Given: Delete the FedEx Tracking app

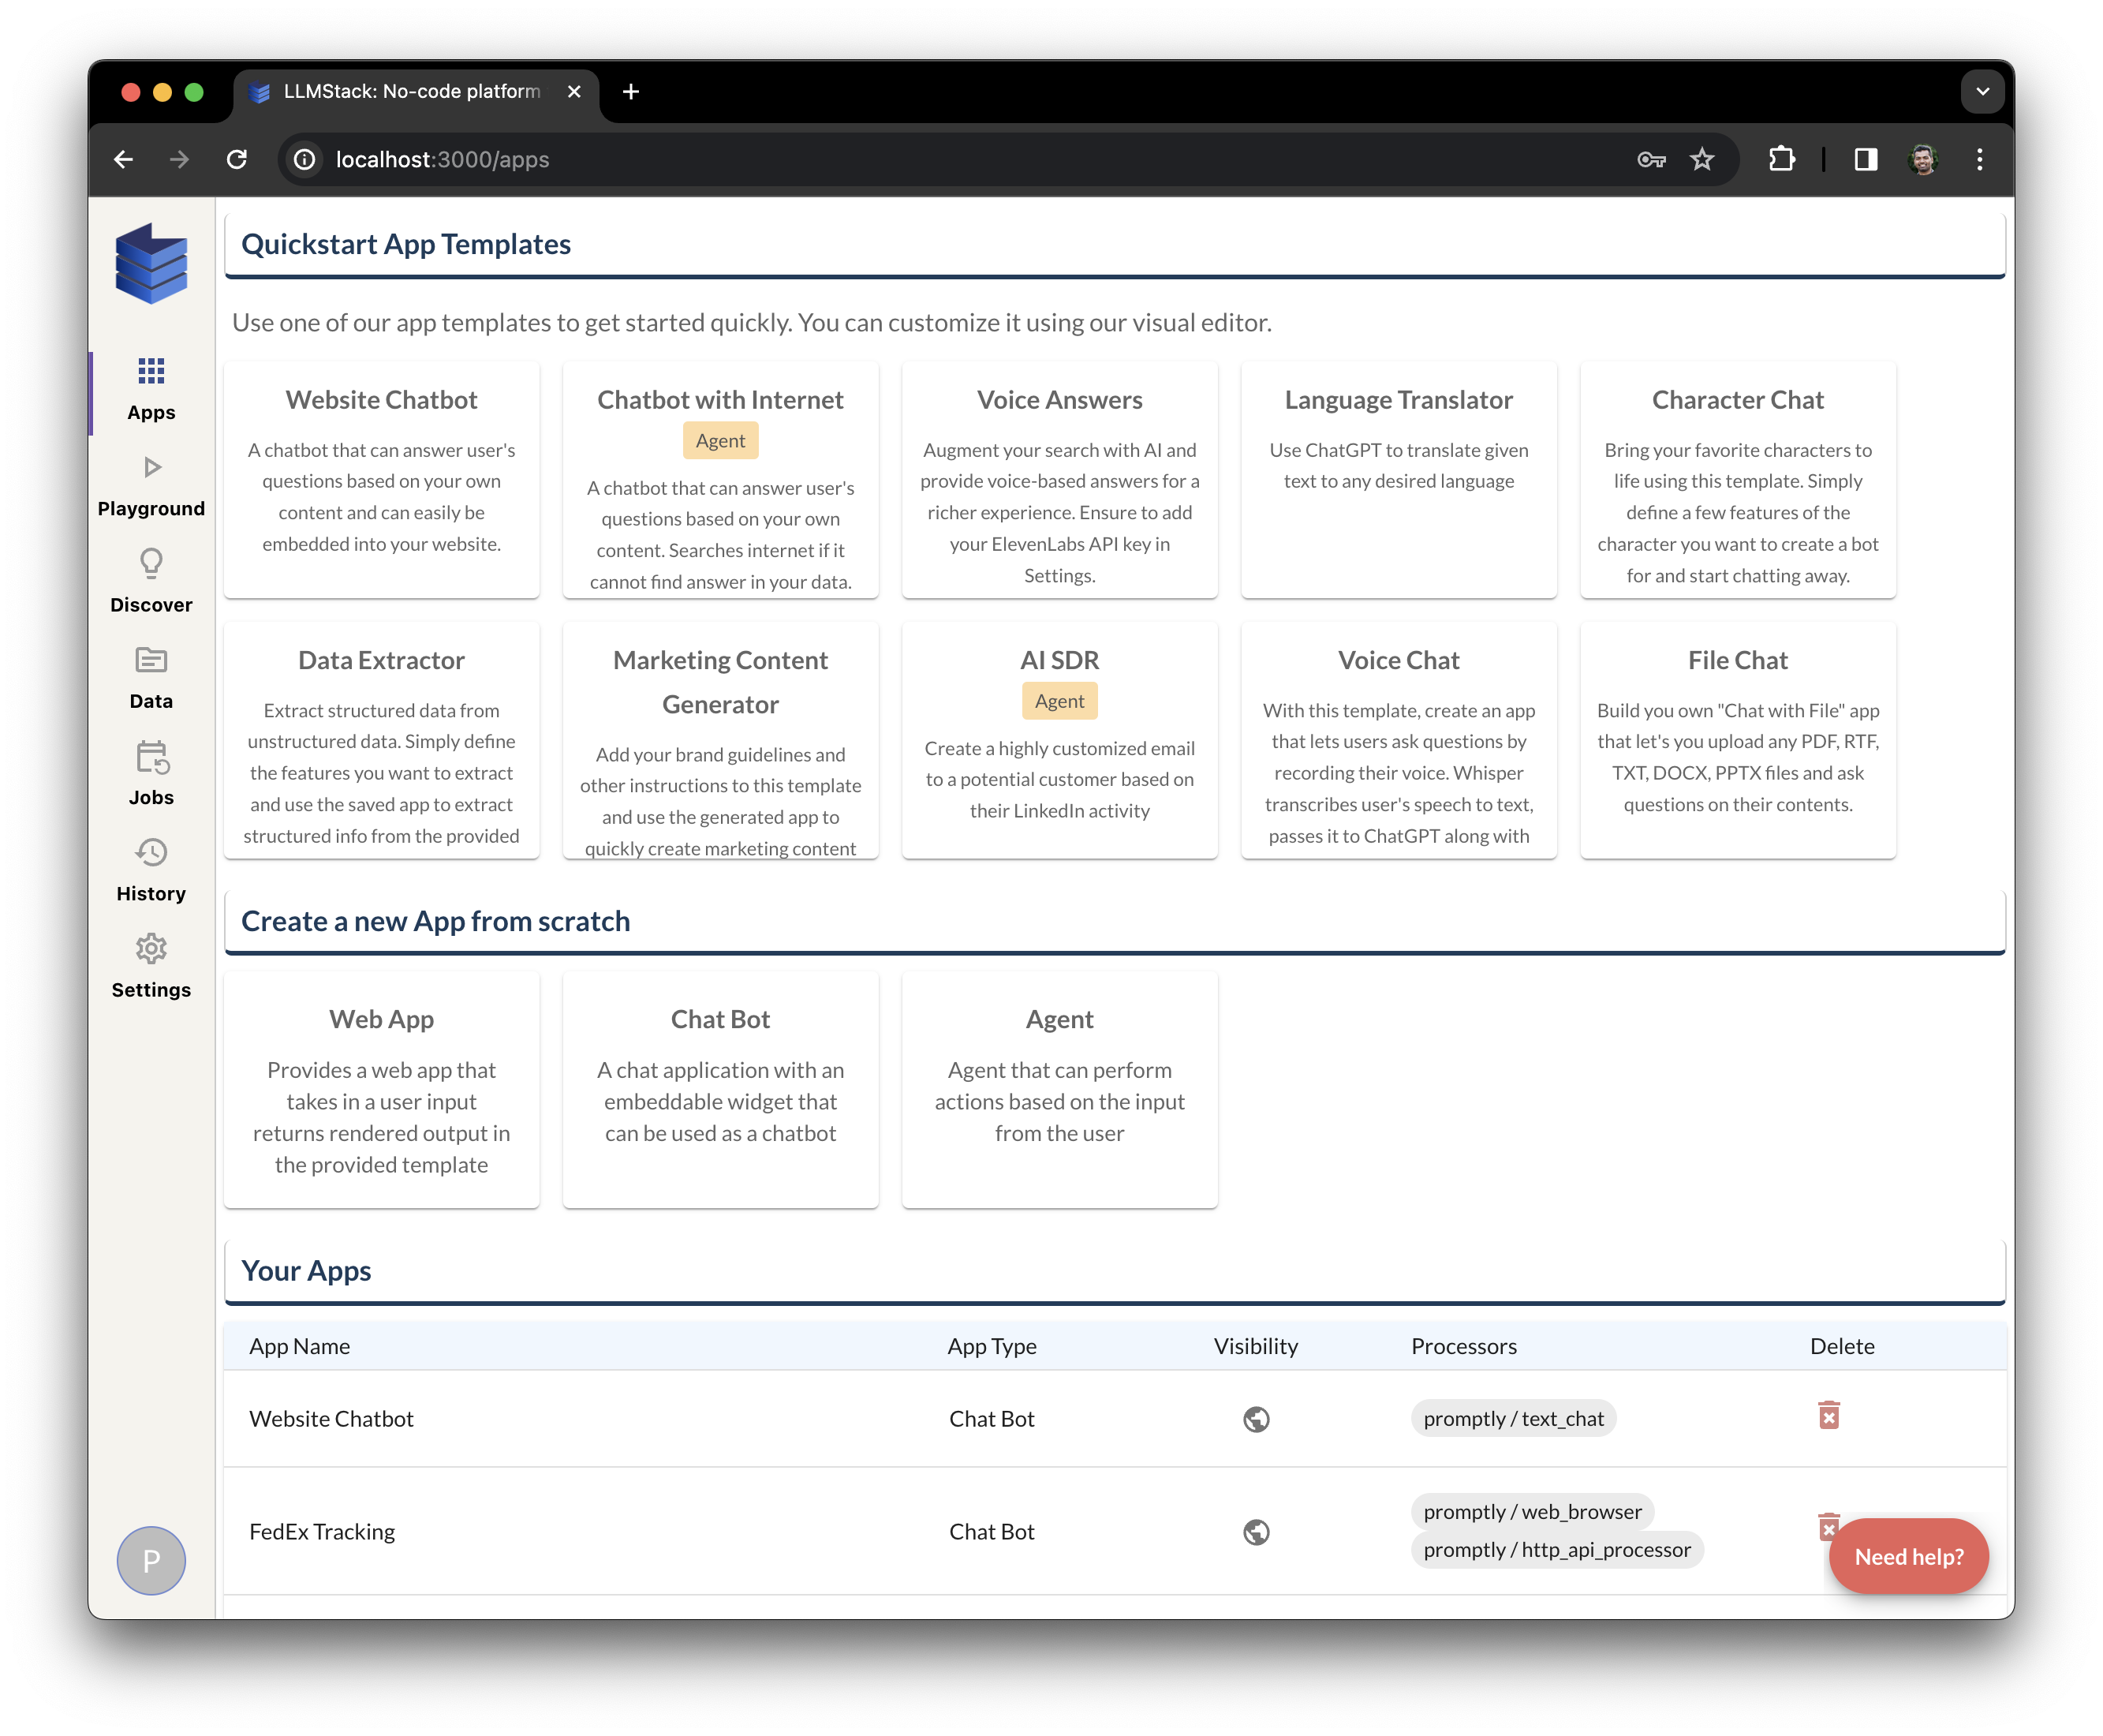Looking at the screenshot, I should [1830, 1528].
